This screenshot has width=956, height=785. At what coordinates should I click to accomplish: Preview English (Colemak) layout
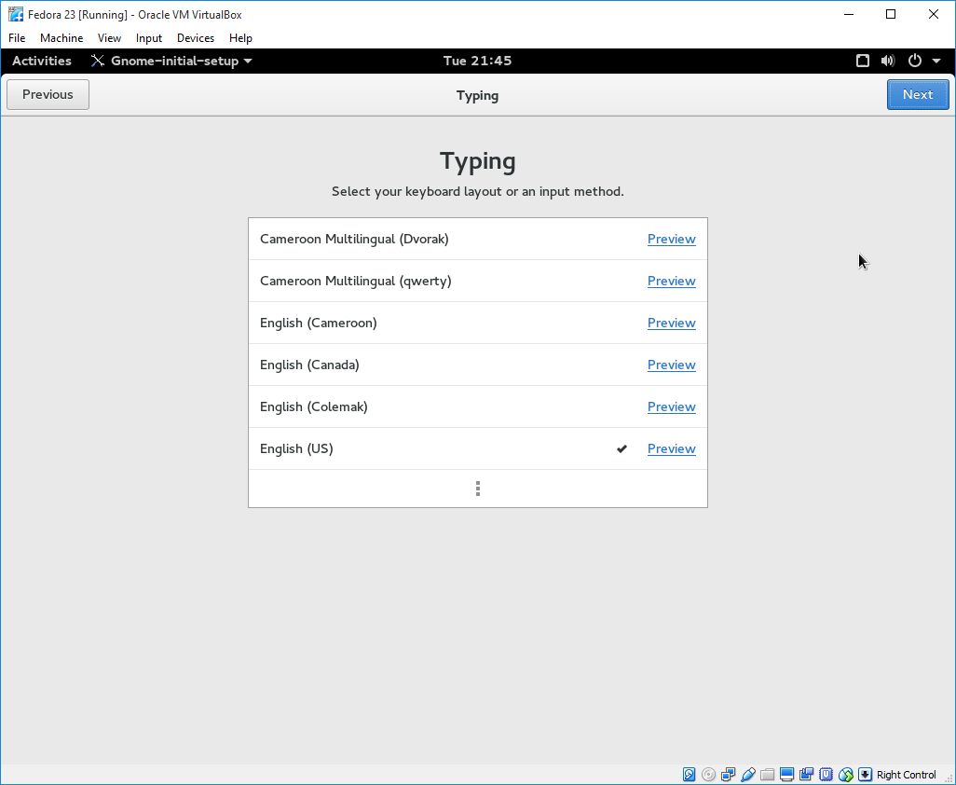(x=671, y=406)
